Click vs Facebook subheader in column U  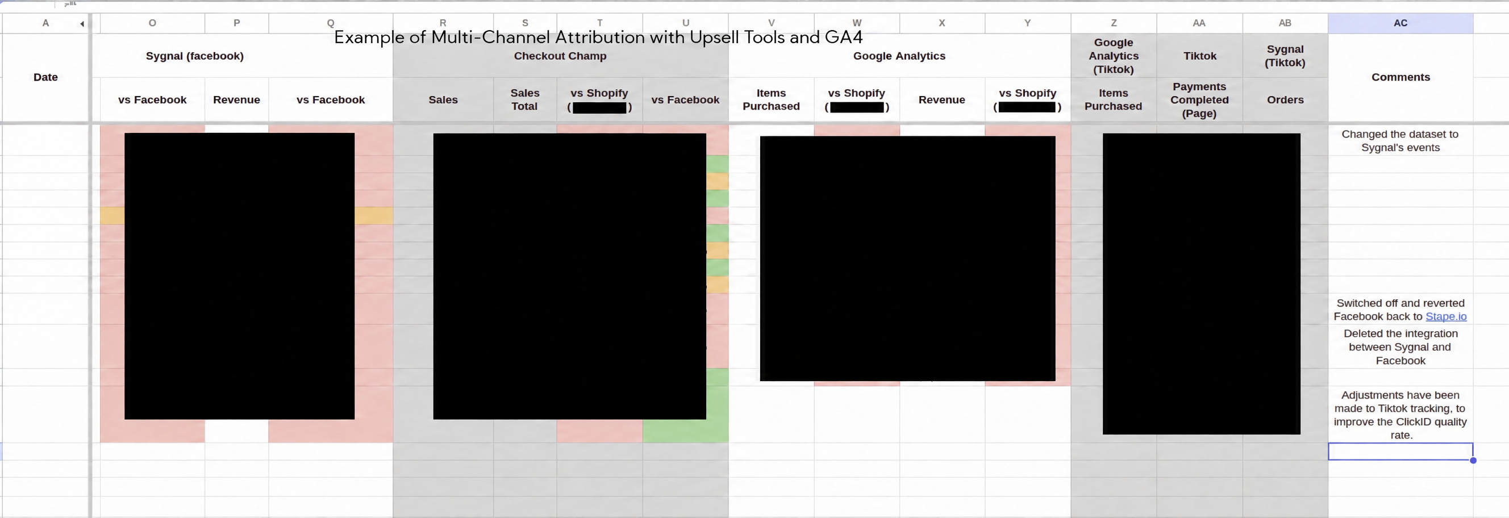tap(685, 99)
